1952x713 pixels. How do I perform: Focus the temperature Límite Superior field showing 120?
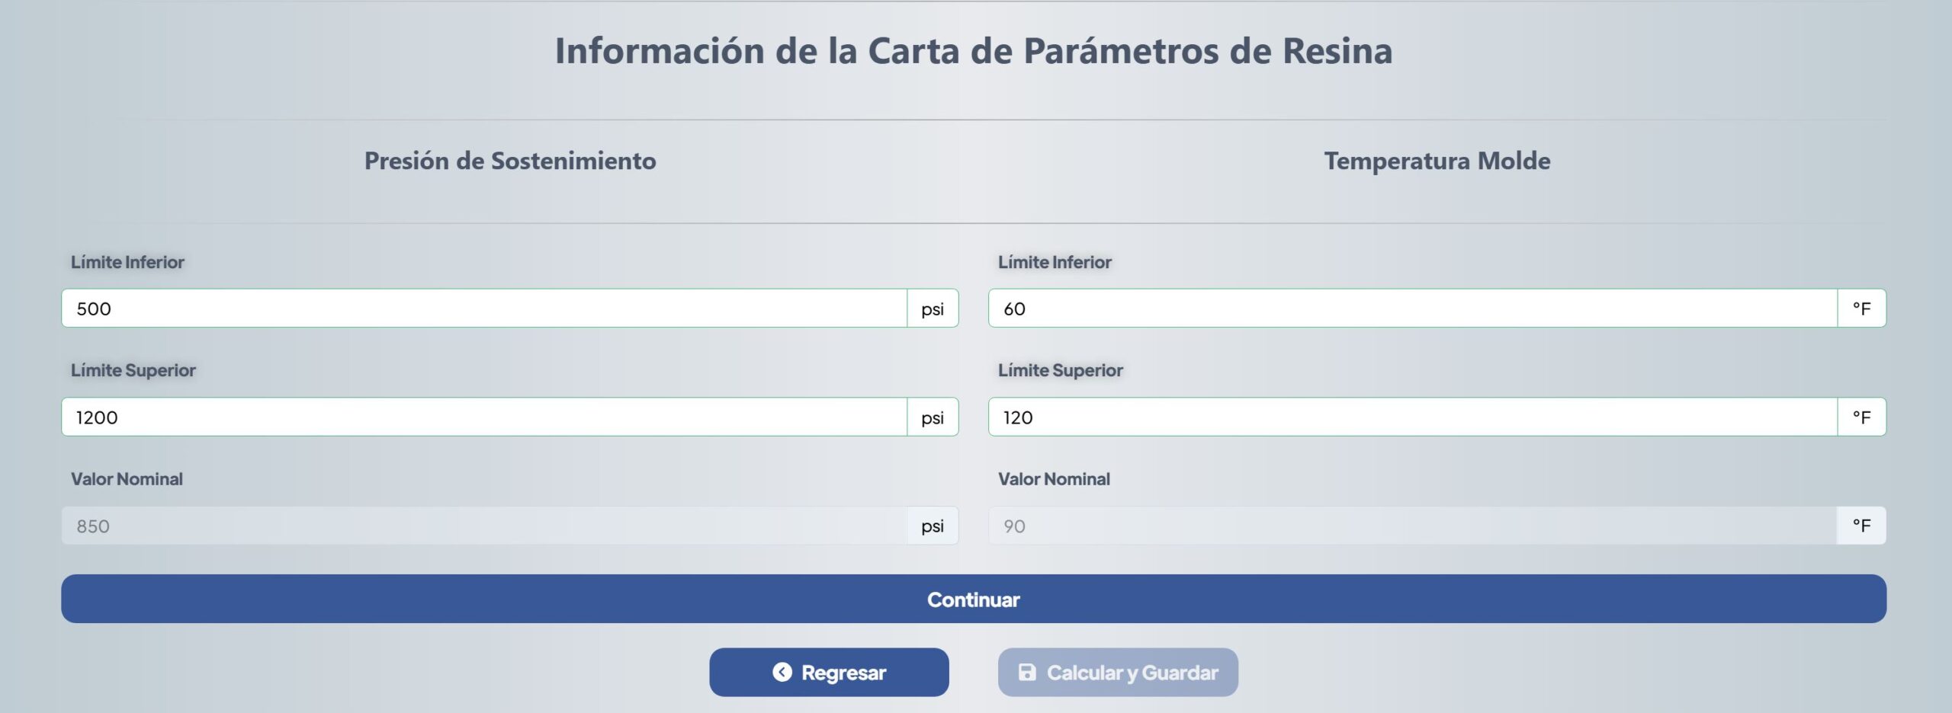(1412, 417)
